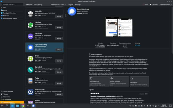Open the Uaktualnienia (4) updates page
173x108 pixels.
pyautogui.click(x=12, y=102)
